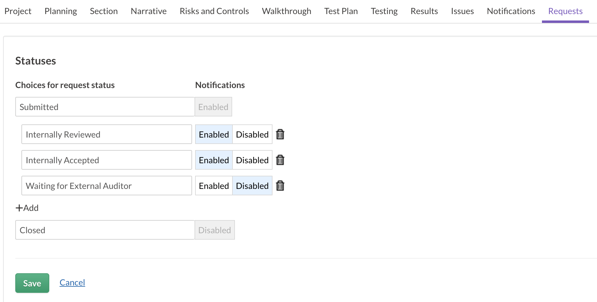Save the status changes

(32, 283)
